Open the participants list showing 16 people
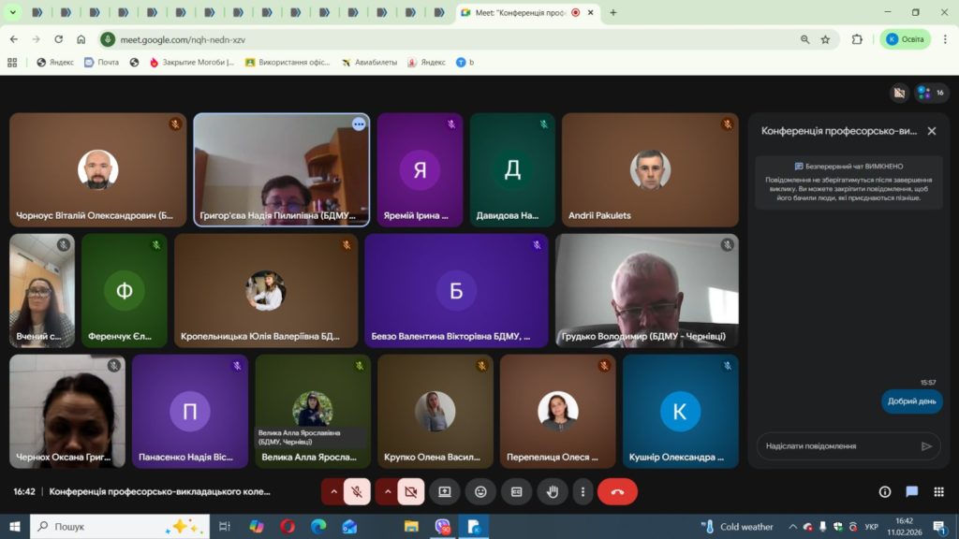Screen dimensions: 959x539 coord(930,93)
